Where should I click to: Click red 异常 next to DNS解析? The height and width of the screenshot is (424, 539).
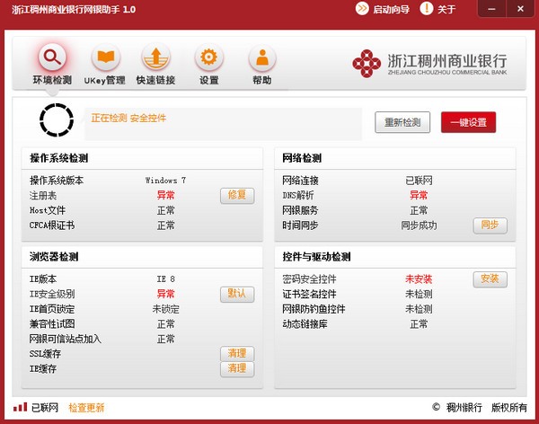click(x=419, y=195)
